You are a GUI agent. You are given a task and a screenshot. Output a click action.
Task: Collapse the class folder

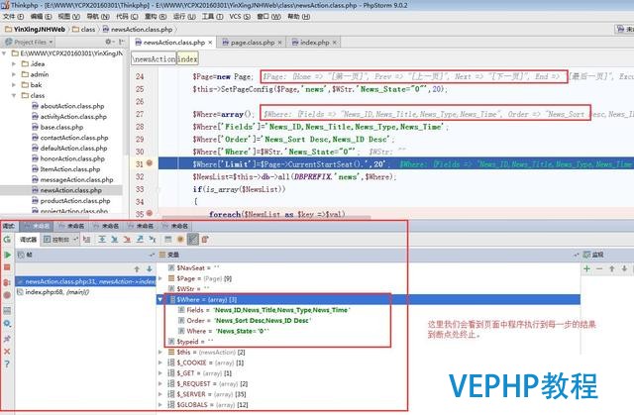14,95
